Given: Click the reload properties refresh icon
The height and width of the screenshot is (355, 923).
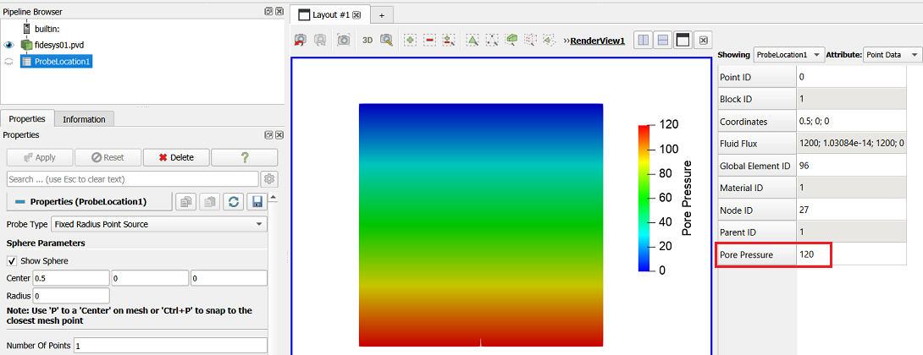Looking at the screenshot, I should [234, 202].
